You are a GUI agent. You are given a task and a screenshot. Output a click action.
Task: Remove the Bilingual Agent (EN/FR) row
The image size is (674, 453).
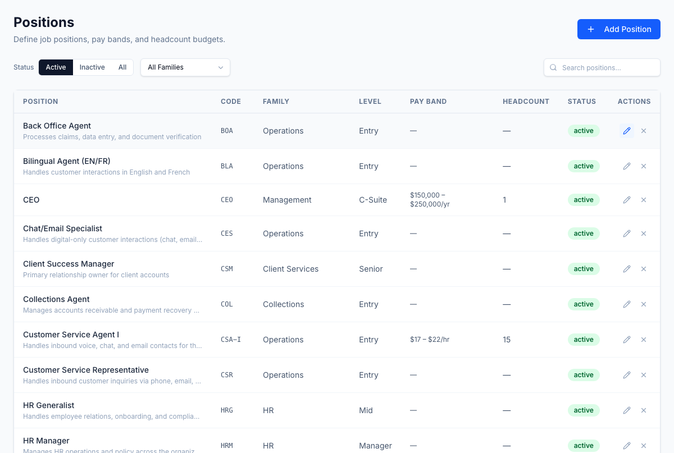tap(644, 166)
